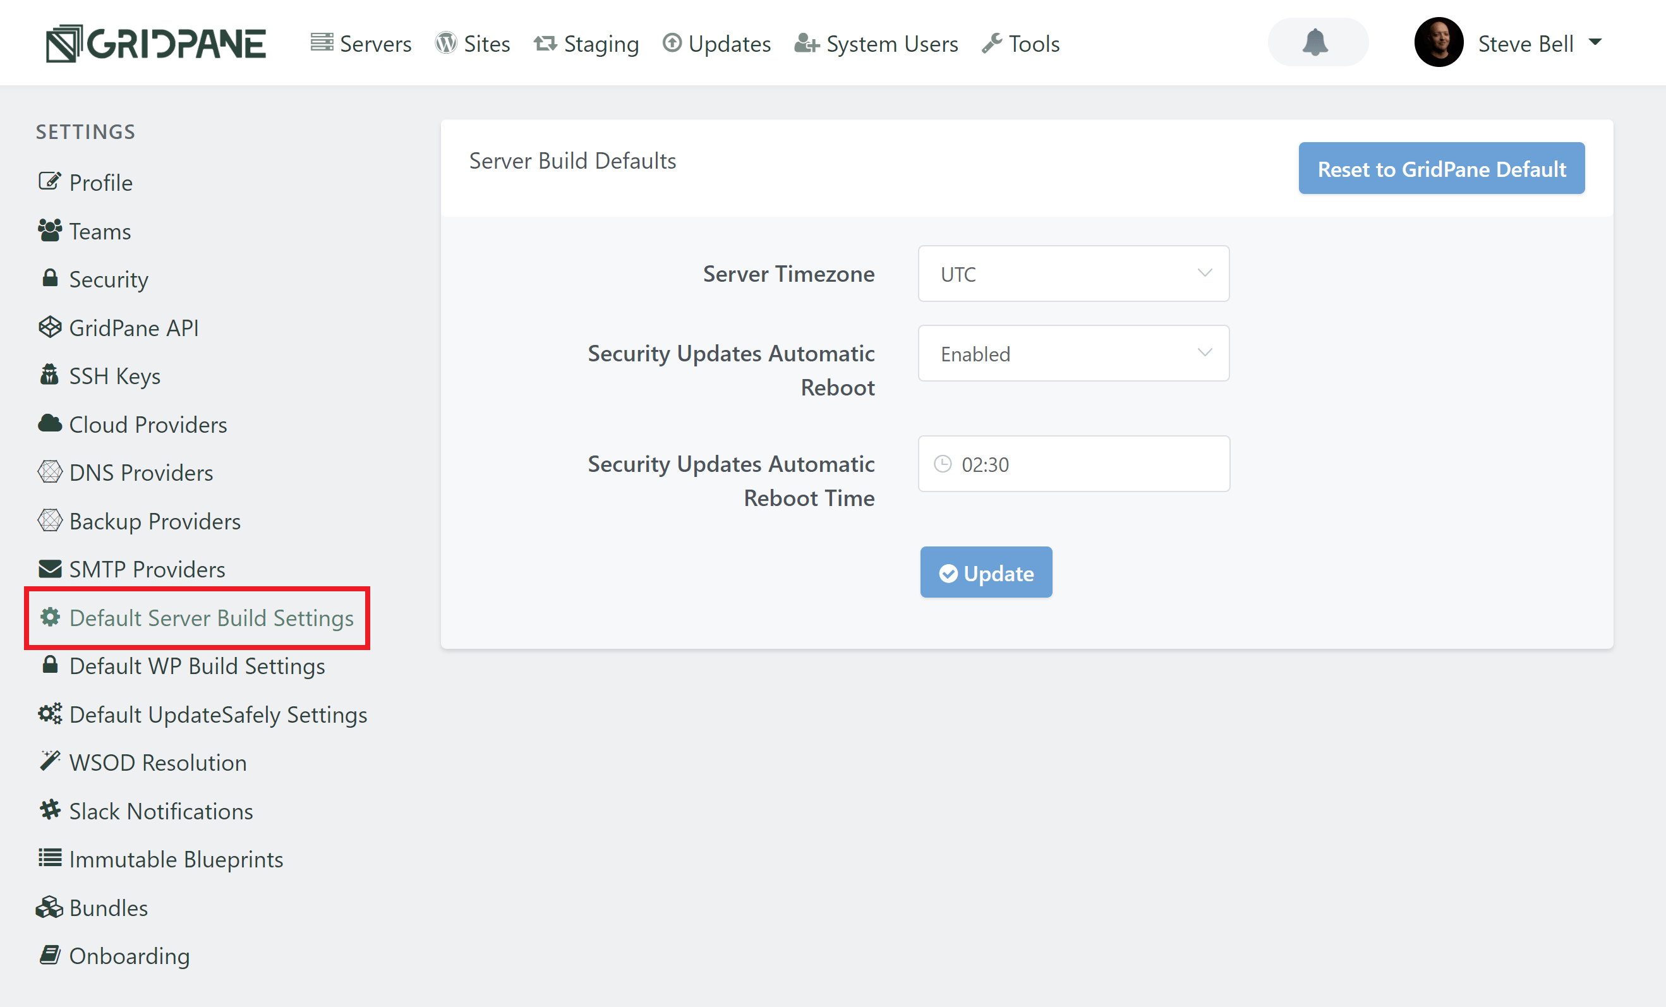Open the GridPane API settings via its icon
1666x1007 pixels.
click(x=49, y=327)
